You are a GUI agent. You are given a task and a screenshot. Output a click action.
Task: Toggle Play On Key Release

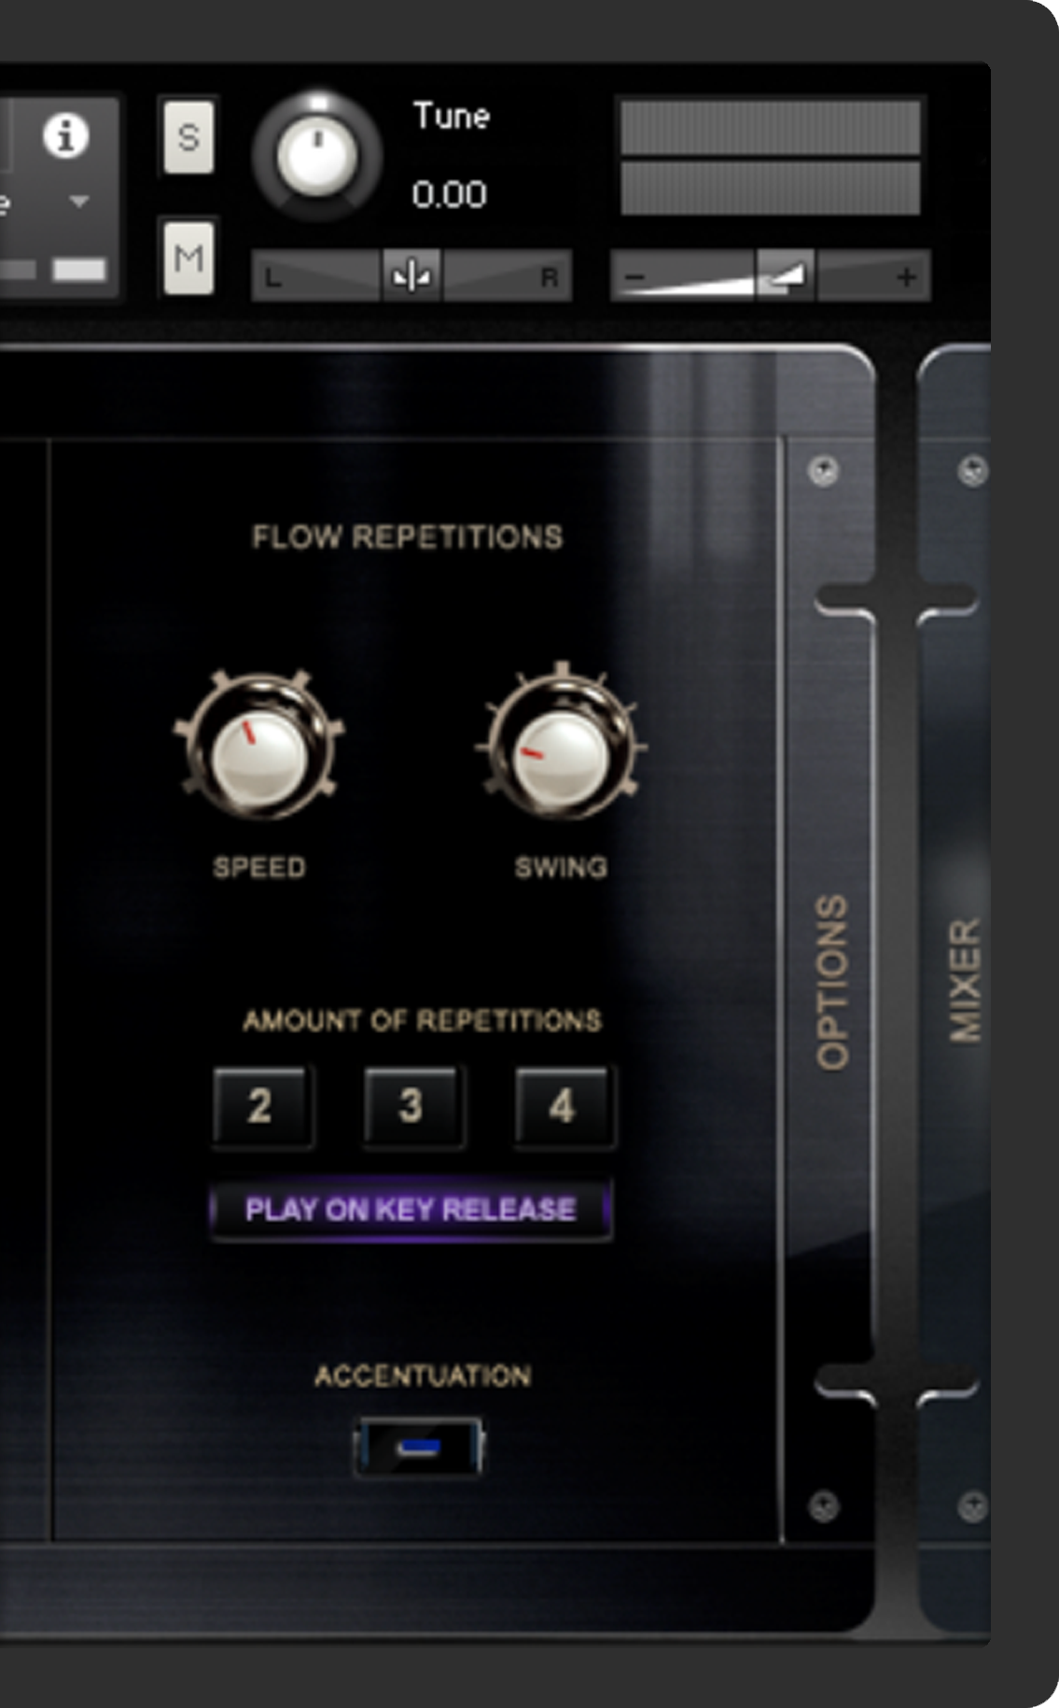pos(411,1211)
